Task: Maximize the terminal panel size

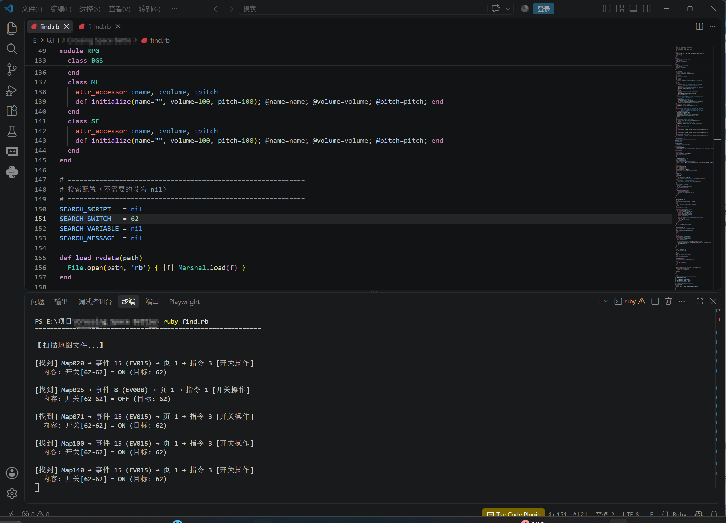Action: (700, 301)
